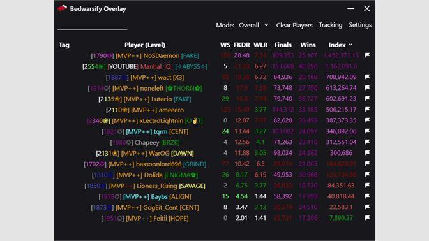The width and height of the screenshot is (429, 241).
Task: Select player Baybs name
Action: coord(159,197)
